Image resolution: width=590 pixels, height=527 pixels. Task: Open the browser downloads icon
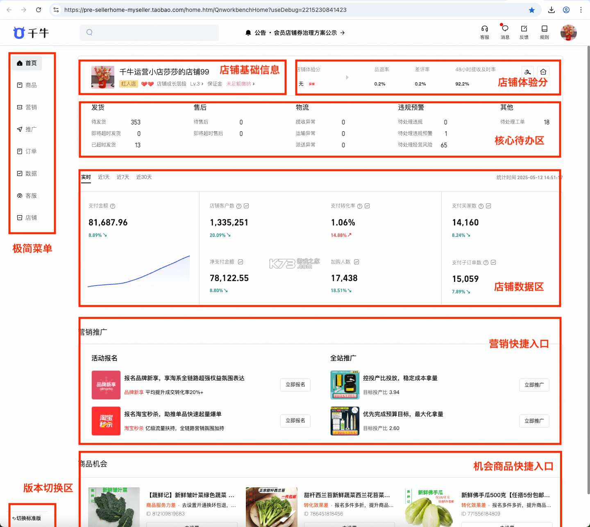coord(551,10)
